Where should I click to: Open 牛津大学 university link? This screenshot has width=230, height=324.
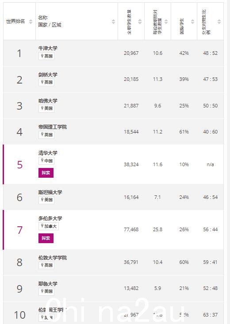[48, 48]
